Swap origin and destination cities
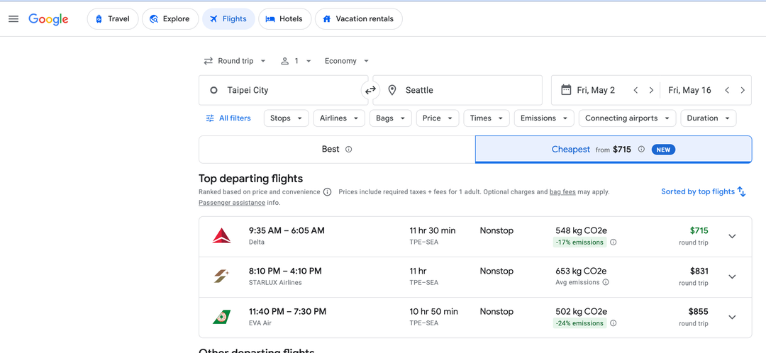 (370, 90)
